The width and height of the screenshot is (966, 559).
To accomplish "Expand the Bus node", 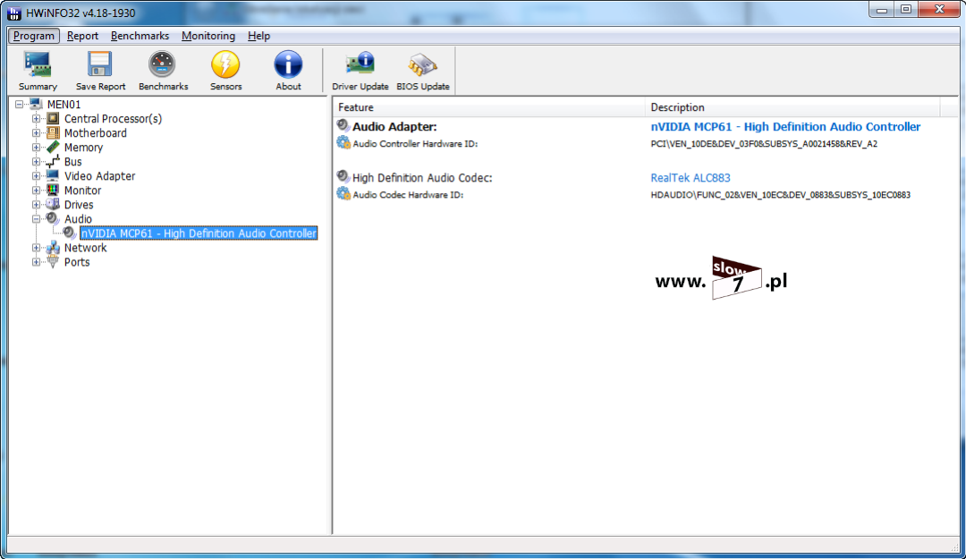I will (36, 162).
